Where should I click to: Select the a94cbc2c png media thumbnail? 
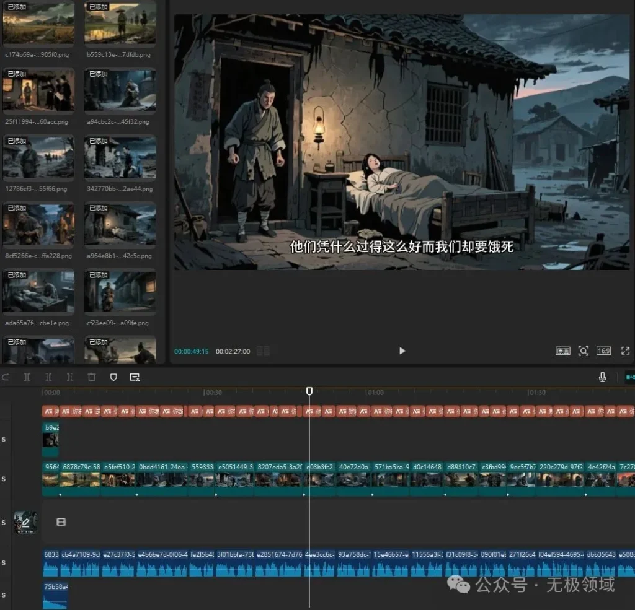(120, 91)
